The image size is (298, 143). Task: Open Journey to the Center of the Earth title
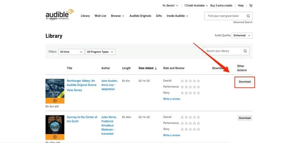82,119
